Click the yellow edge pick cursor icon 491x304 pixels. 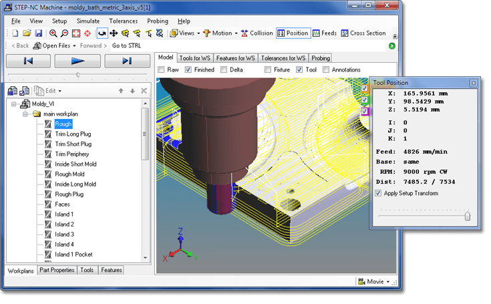click(x=148, y=33)
